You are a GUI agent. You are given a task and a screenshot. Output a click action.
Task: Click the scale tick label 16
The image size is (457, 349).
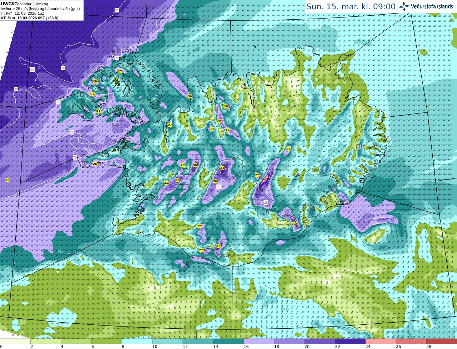[246, 347]
